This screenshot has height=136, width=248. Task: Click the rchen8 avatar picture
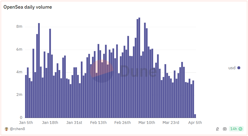click(x=6, y=129)
